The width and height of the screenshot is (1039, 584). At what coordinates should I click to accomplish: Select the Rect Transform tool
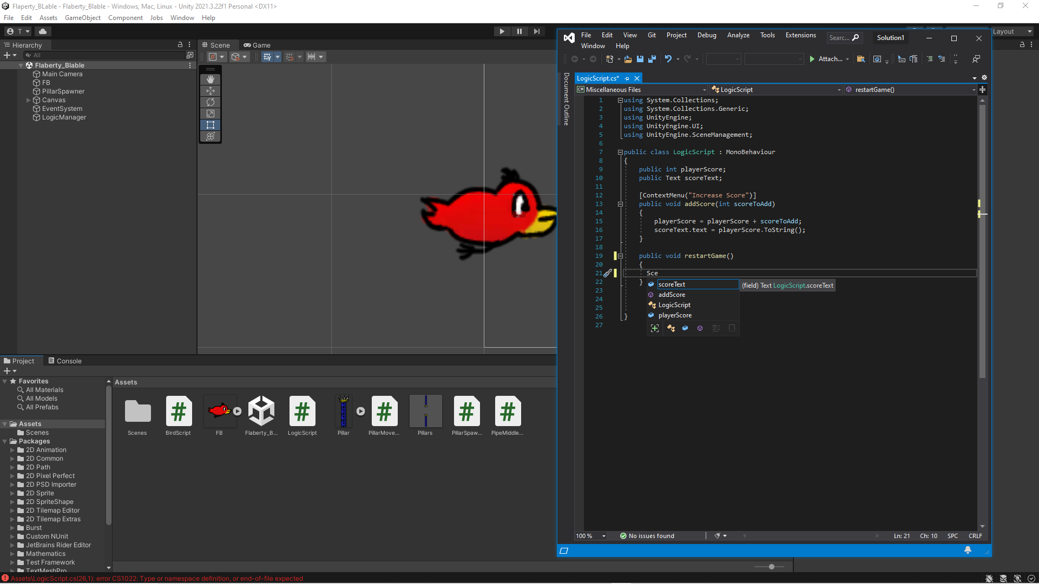(x=210, y=125)
